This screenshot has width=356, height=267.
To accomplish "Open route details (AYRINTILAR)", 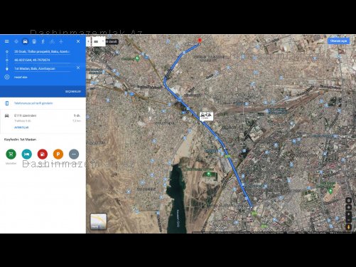I will coord(21,127).
